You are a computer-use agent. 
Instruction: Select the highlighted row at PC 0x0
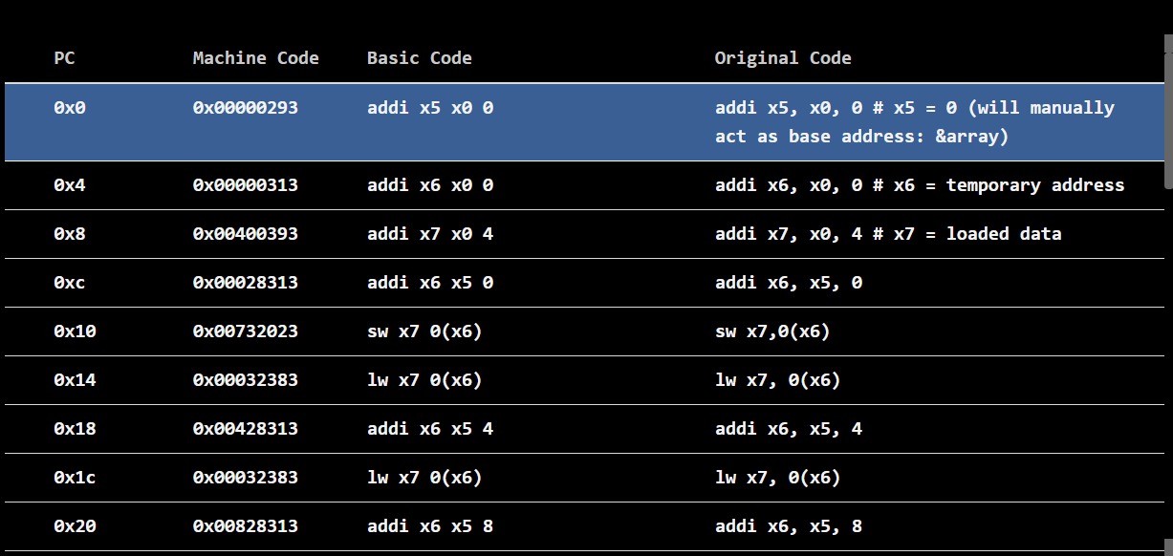click(585, 122)
